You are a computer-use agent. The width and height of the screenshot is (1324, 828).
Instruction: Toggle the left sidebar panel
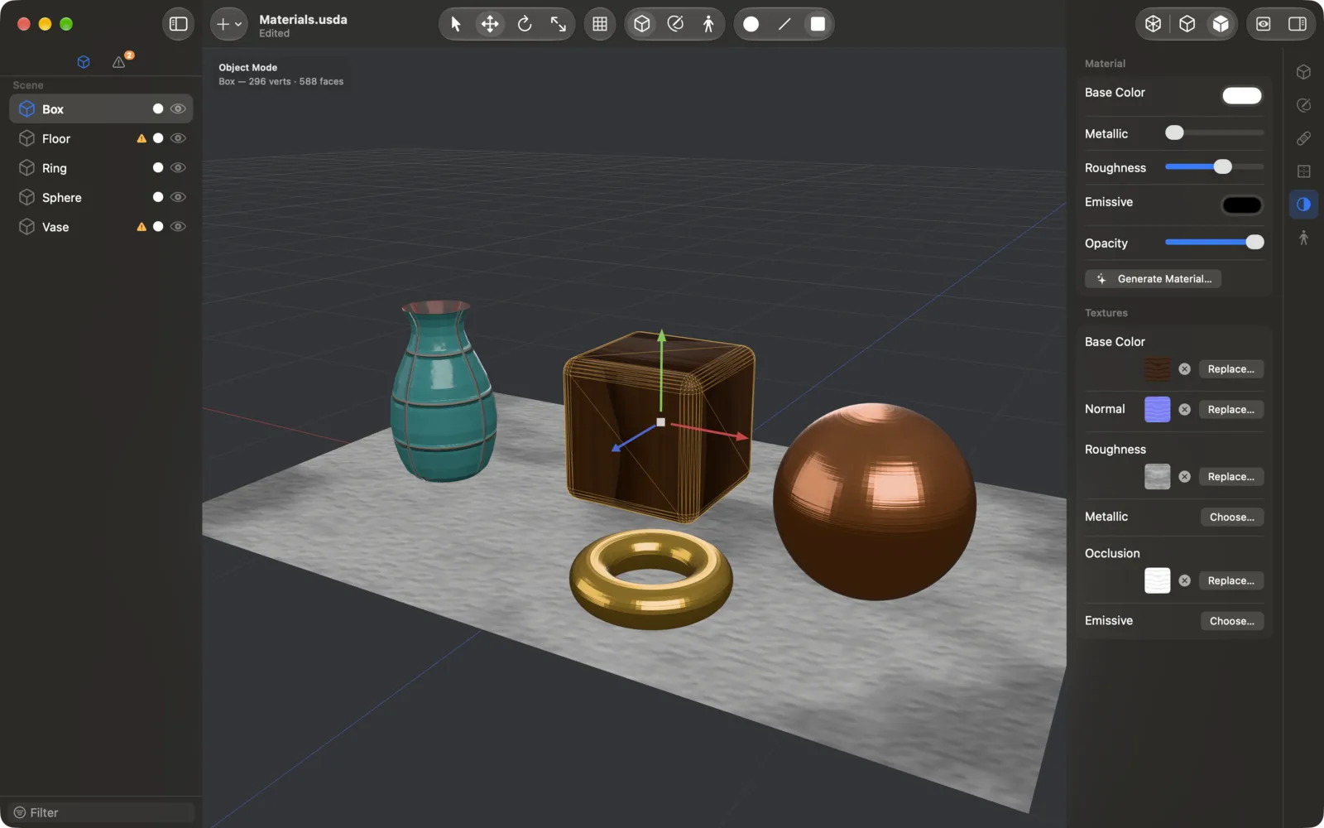178,24
